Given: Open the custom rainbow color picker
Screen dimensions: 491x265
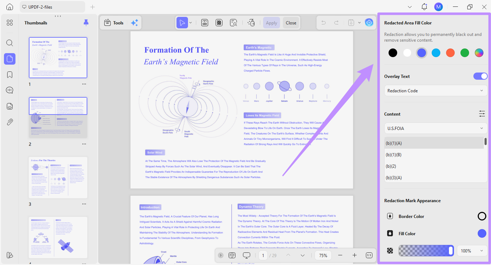Looking at the screenshot, I should (479, 53).
